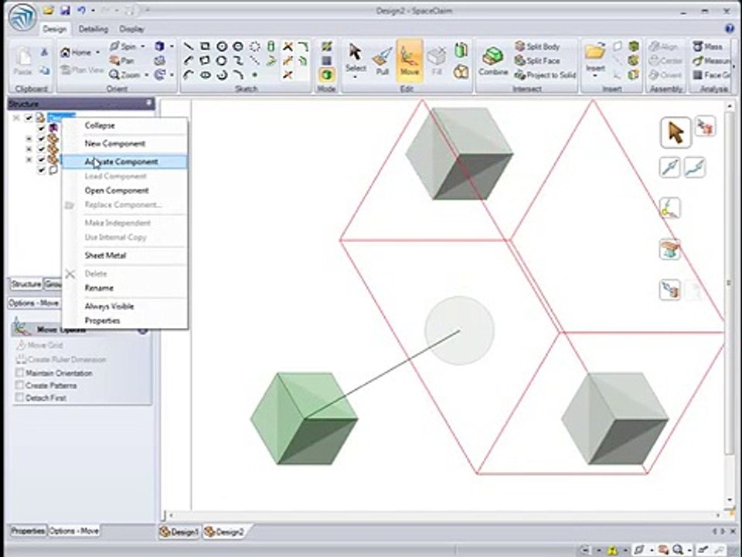Image resolution: width=742 pixels, height=557 pixels.
Task: Select the Rectangle sketch tool
Action: point(205,46)
